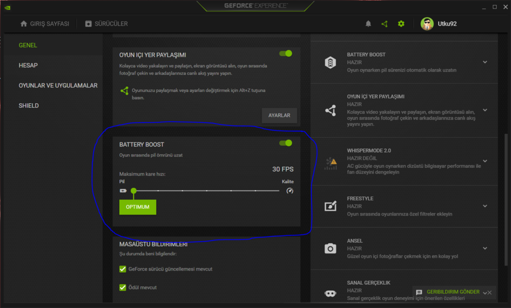Expand the Ansel row chevron
Image resolution: width=511 pixels, height=308 pixels.
click(x=485, y=248)
